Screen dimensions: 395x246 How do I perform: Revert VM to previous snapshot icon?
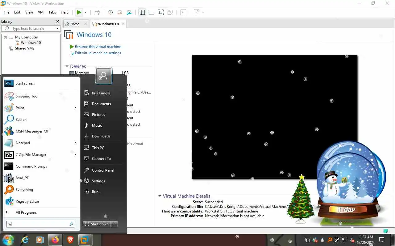tap(120, 12)
